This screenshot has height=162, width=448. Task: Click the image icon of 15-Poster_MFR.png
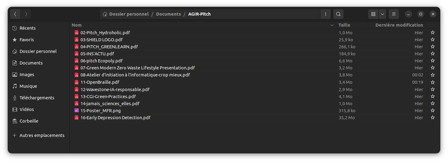click(77, 111)
